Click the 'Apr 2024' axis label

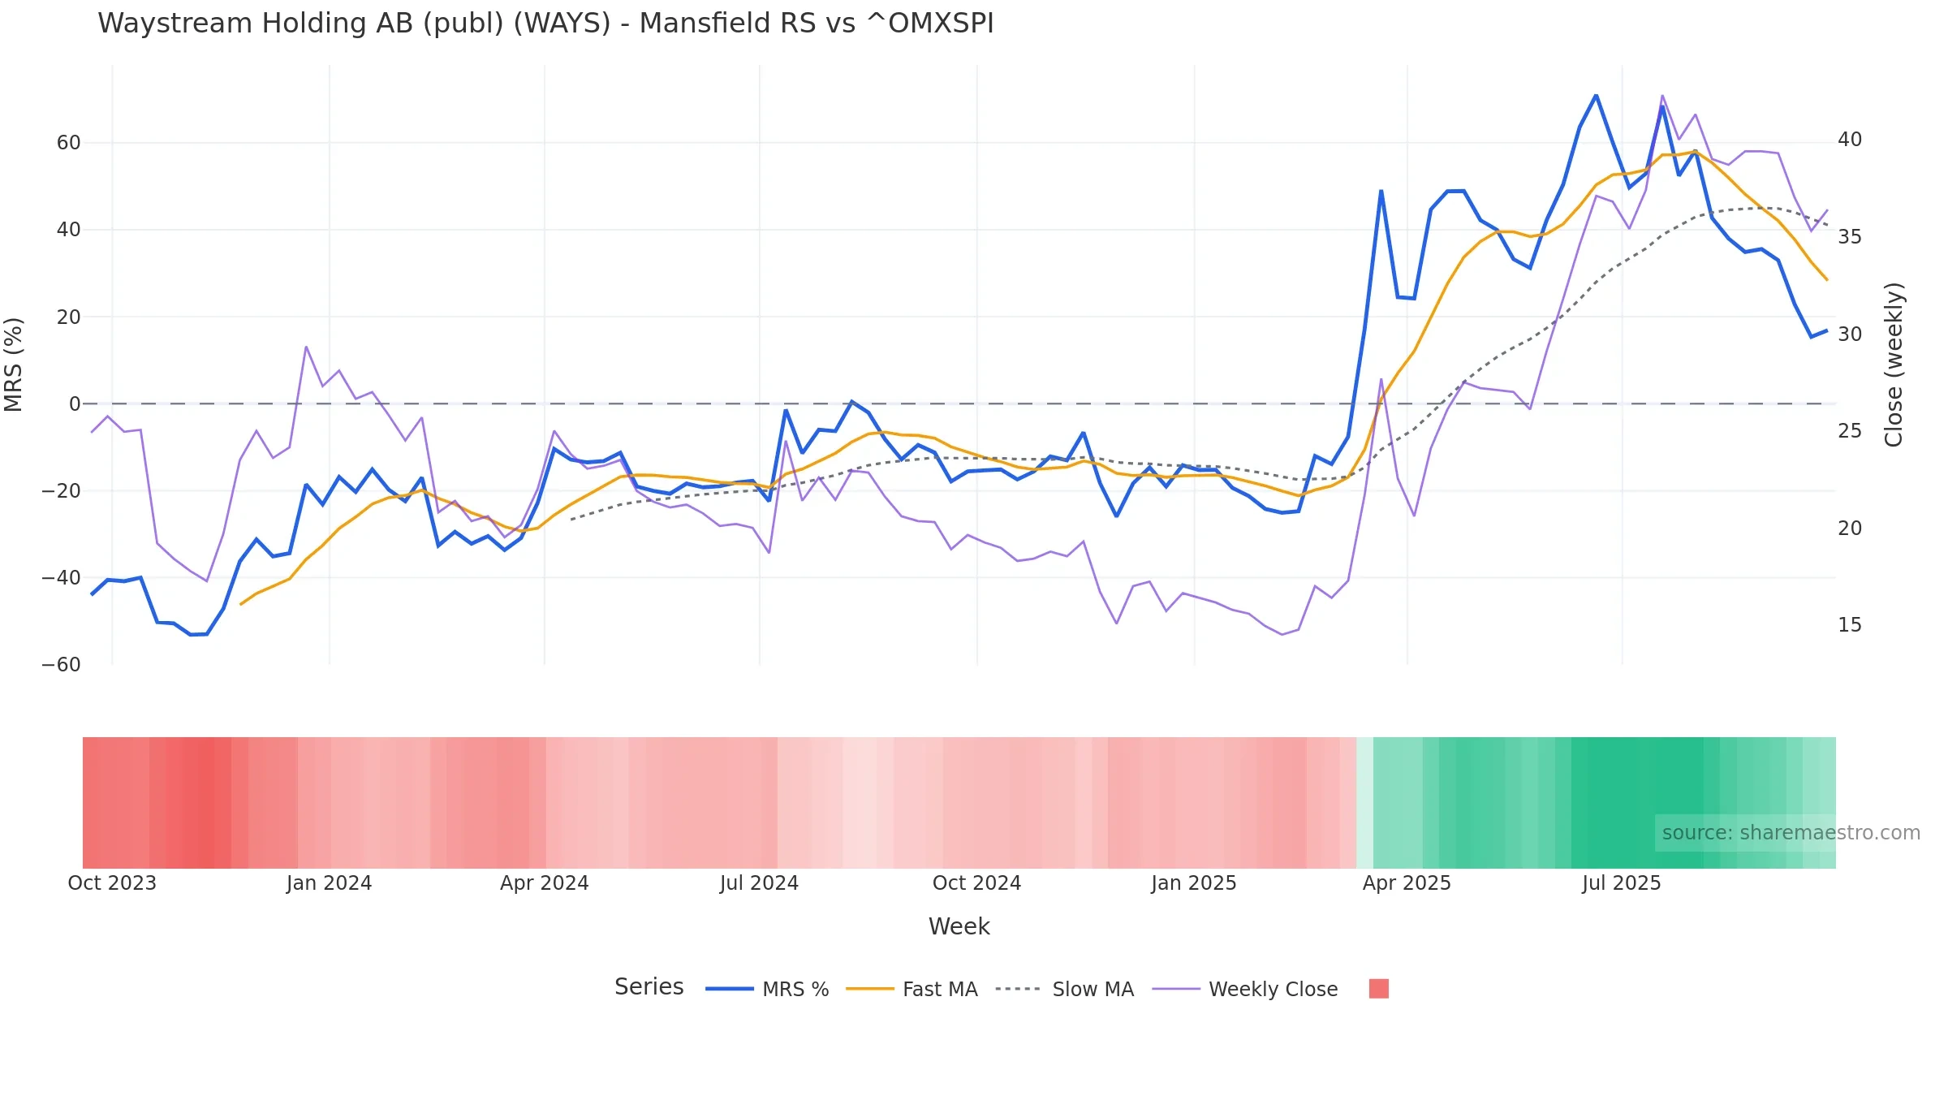pyautogui.click(x=544, y=883)
